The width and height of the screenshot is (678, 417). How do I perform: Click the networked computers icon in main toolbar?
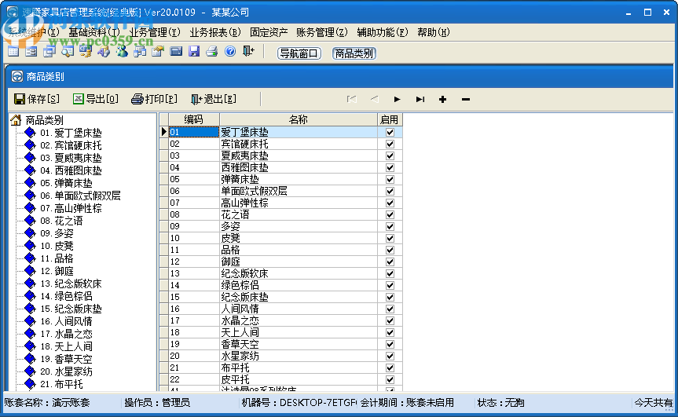click(140, 52)
